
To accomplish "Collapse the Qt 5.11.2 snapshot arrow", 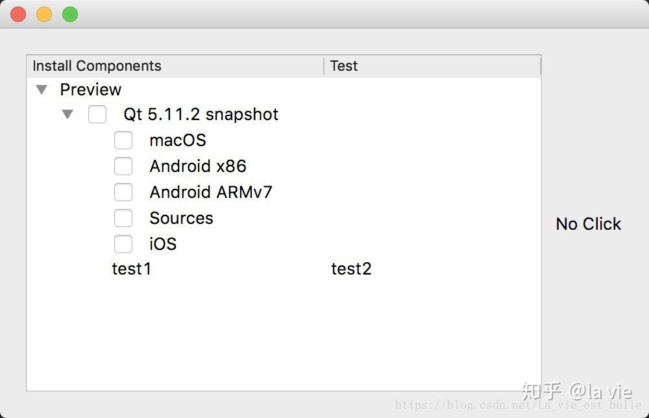I will tap(67, 115).
